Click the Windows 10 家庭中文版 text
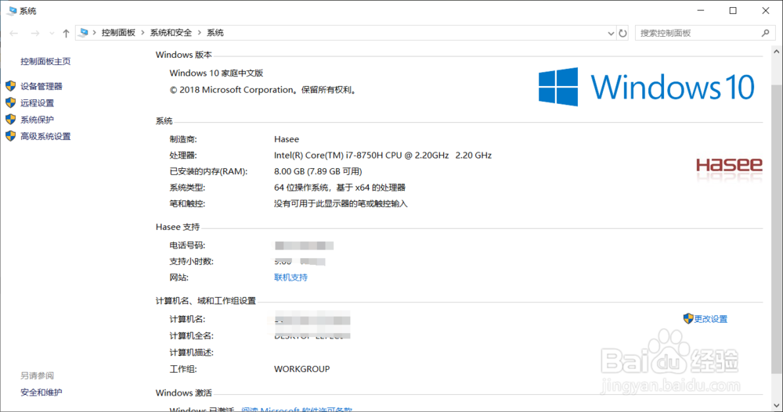This screenshot has width=783, height=412. (216, 73)
